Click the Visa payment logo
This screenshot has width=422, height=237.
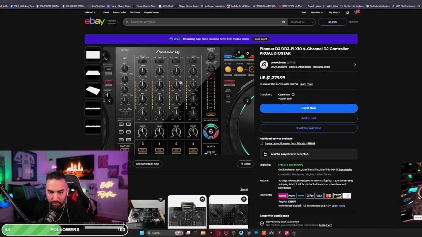tap(319, 196)
